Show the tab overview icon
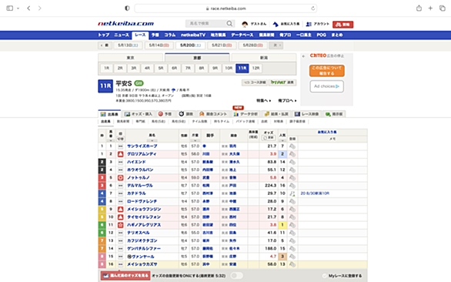The image size is (451, 282). coord(442,8)
